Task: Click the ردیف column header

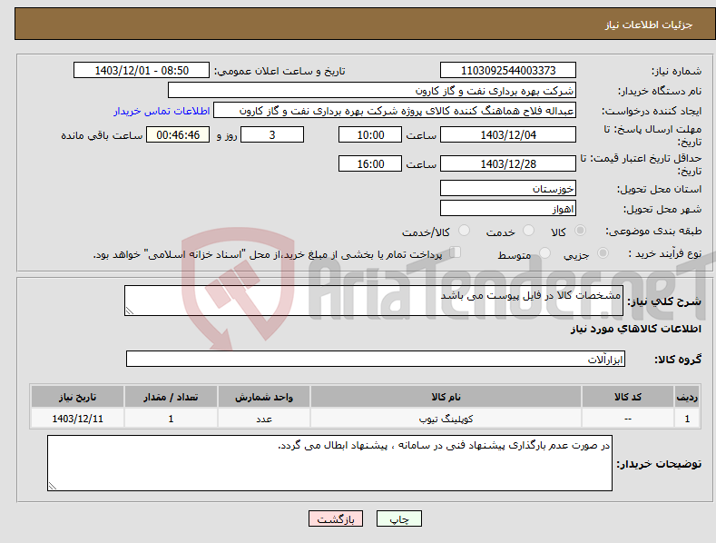Action: tap(687, 397)
